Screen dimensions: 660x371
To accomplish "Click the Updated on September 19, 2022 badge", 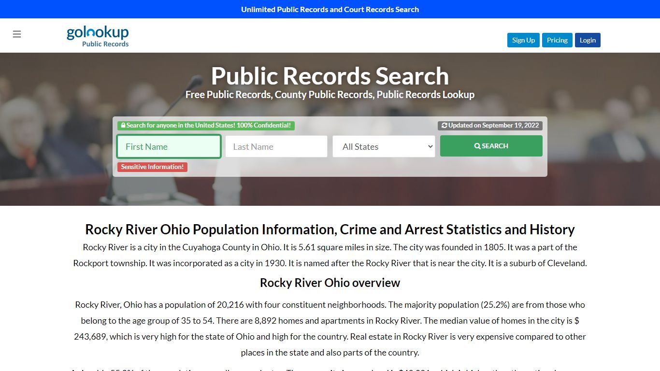I will pos(490,126).
